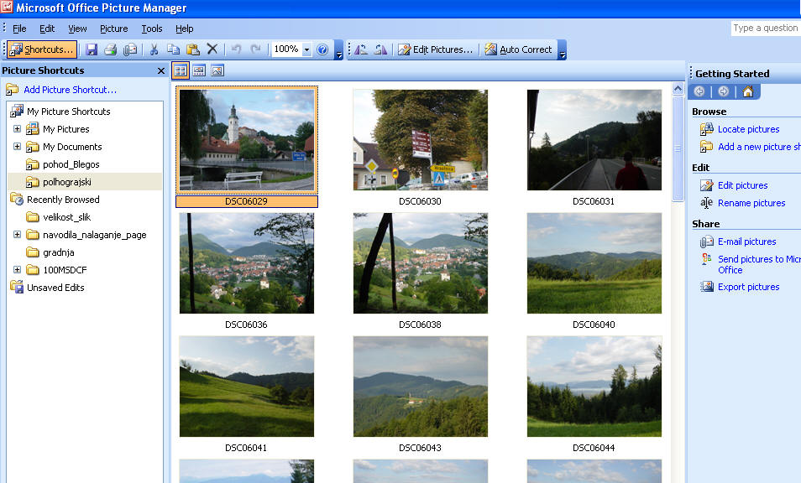Screen dimensions: 801x483
Task: Click the Auto Correct toolbar button
Action: pos(519,49)
